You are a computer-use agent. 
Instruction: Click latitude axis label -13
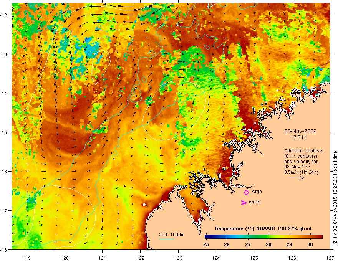tap(3, 54)
